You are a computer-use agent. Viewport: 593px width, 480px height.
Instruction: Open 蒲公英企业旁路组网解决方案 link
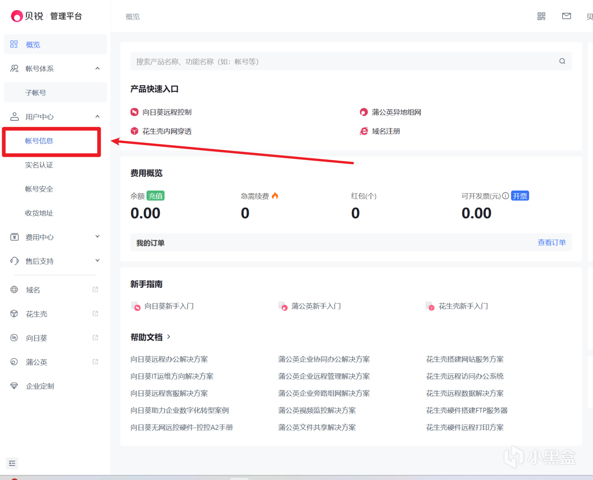pyautogui.click(x=324, y=393)
